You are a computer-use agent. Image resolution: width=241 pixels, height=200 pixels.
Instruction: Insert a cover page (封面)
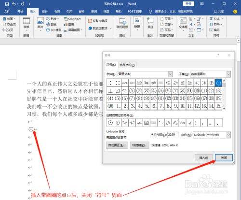click(9, 19)
